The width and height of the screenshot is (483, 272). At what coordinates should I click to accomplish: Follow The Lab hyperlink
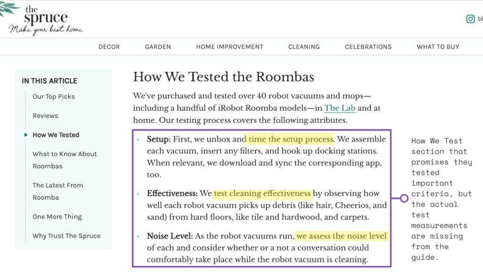click(340, 108)
